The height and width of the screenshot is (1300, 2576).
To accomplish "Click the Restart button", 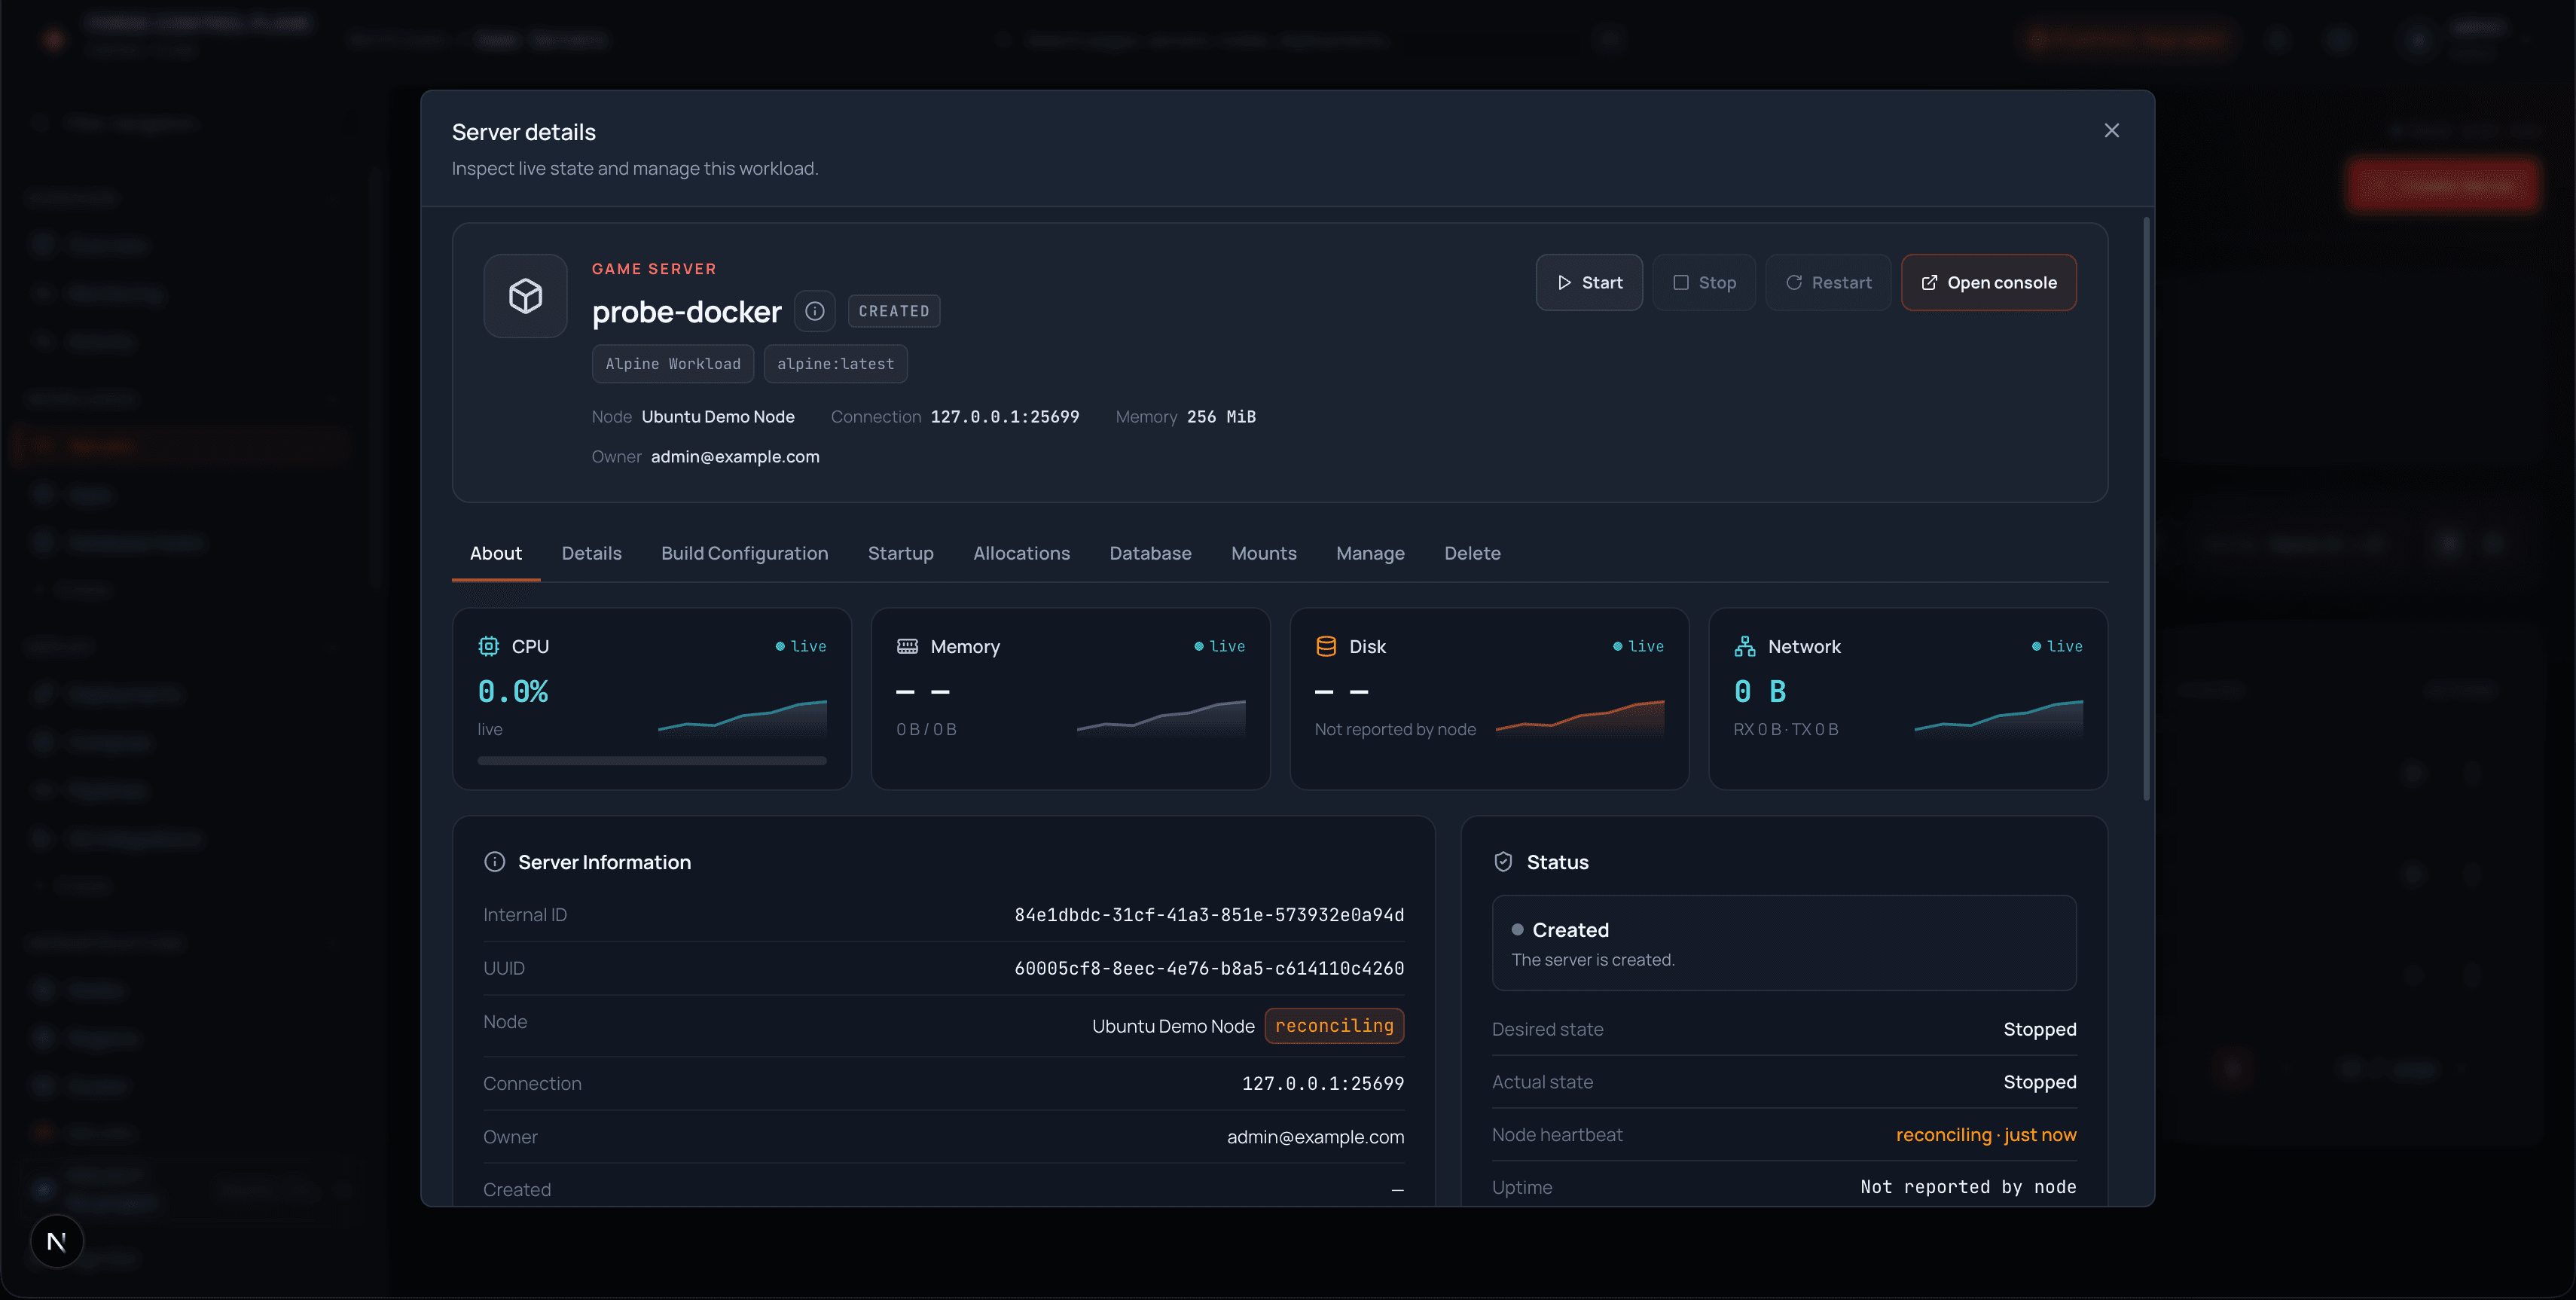I will click(x=1828, y=283).
